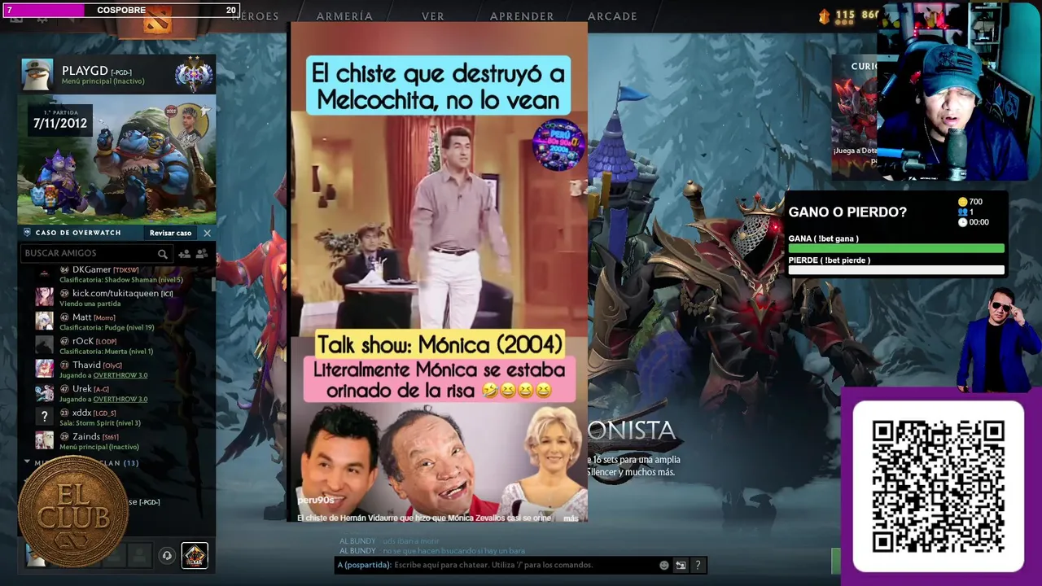
Task: Click the Overwatch shield icon
Action: point(27,233)
